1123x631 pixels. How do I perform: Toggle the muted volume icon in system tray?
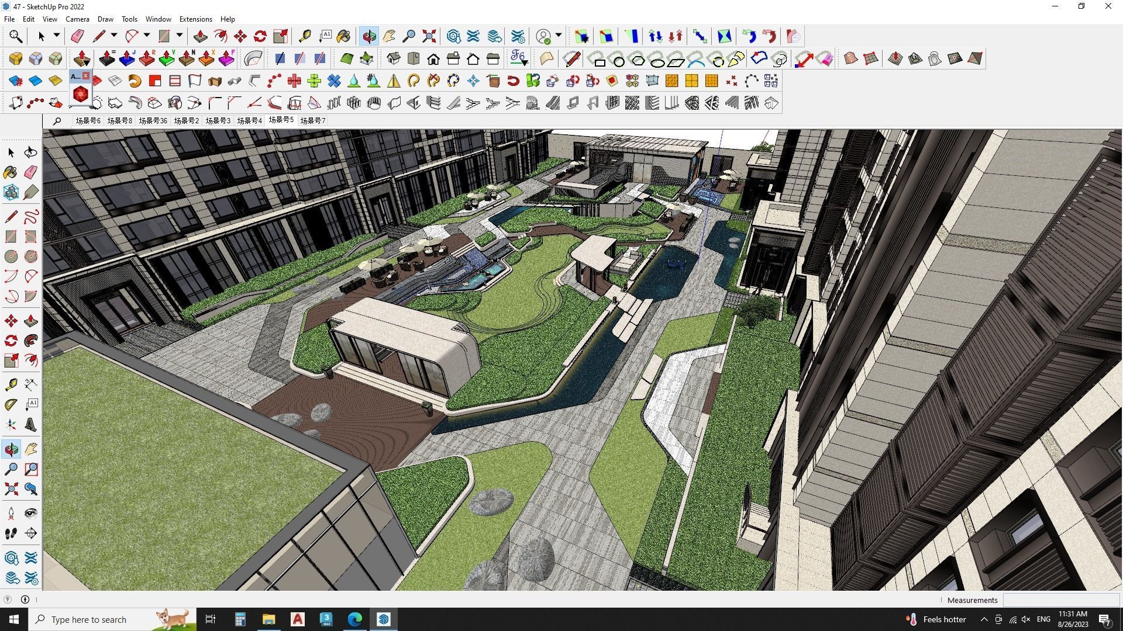pyautogui.click(x=1026, y=619)
